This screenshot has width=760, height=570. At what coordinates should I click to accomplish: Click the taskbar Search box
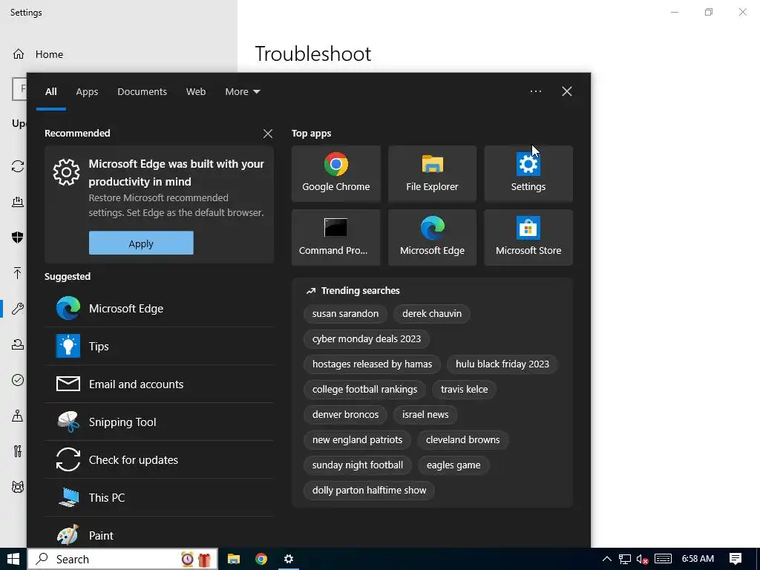(122, 559)
